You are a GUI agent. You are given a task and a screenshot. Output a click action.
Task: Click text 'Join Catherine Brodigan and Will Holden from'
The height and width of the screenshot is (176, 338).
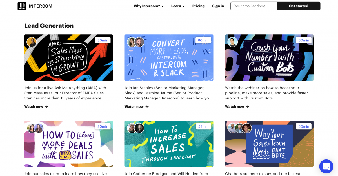click(x=166, y=174)
